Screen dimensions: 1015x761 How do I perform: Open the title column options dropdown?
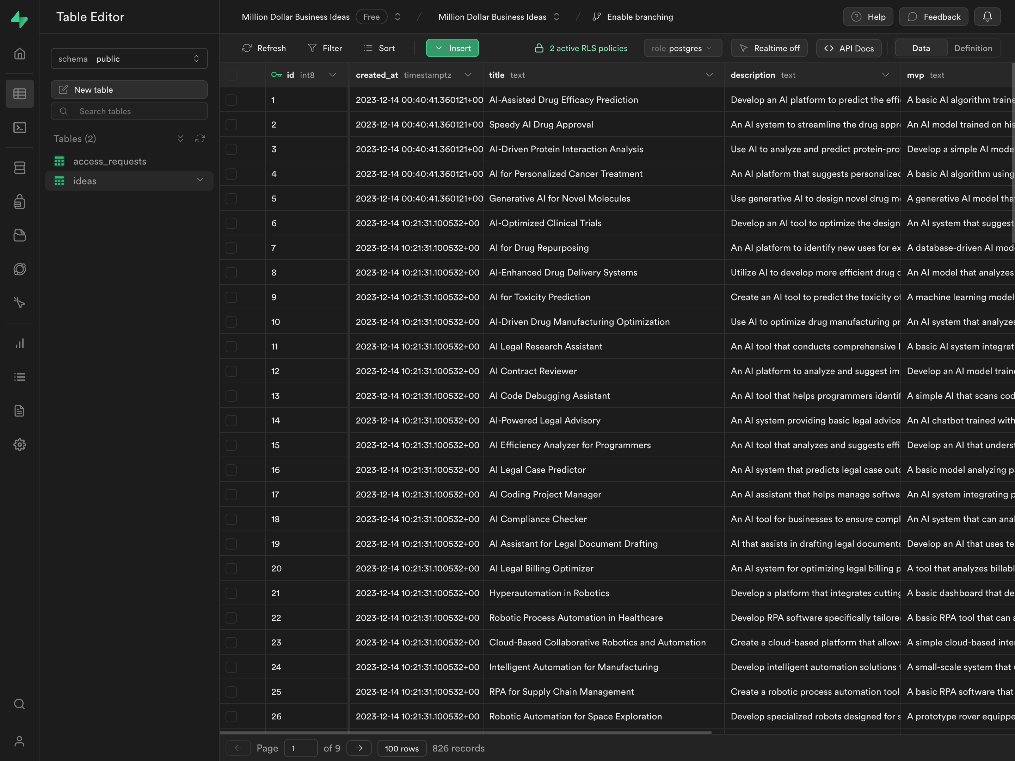click(x=709, y=75)
